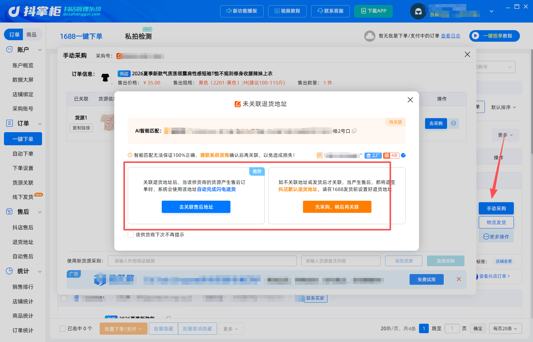Click the 联系买家 link
The width and height of the screenshot is (533, 342).
coord(315,298)
